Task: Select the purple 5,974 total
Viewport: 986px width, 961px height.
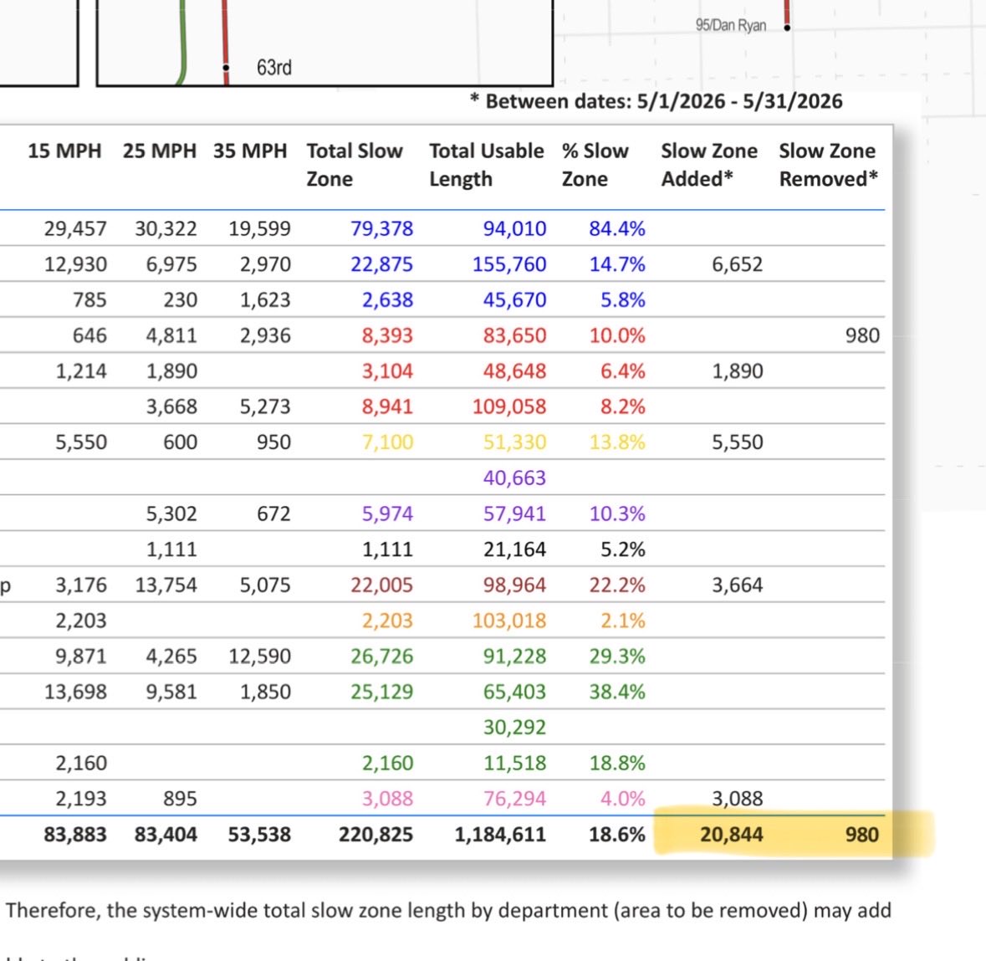Action: (387, 514)
